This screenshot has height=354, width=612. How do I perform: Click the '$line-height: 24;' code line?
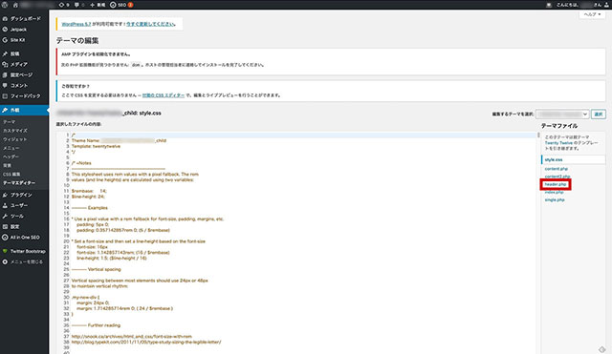pos(88,197)
